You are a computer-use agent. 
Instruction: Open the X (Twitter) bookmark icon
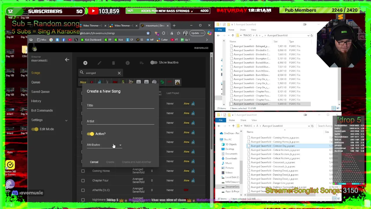click(76, 40)
